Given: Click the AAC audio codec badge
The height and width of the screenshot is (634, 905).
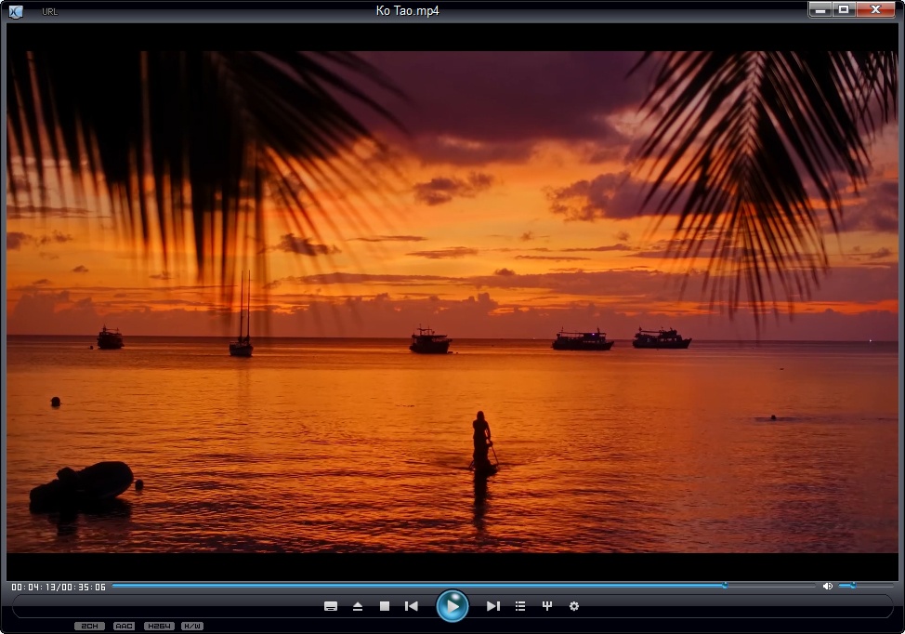Looking at the screenshot, I should click(x=125, y=626).
